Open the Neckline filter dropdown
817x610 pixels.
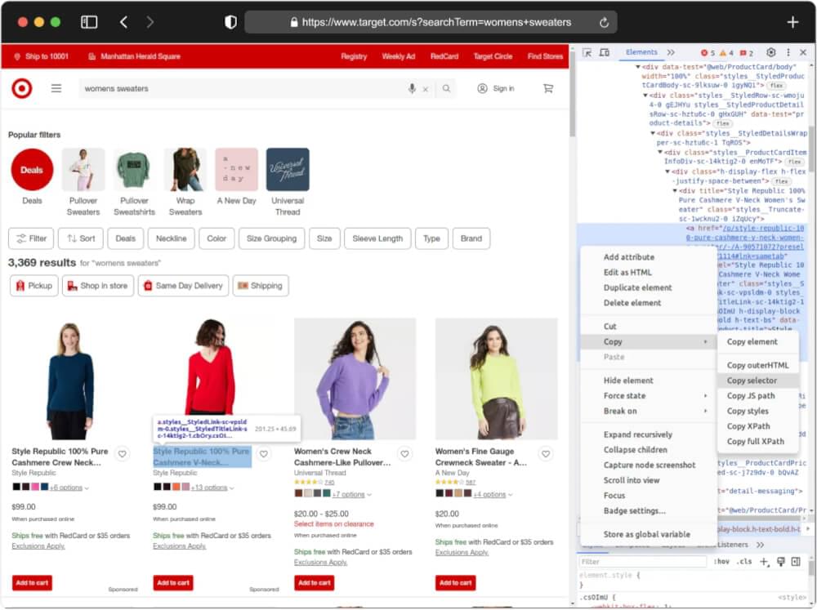point(171,238)
